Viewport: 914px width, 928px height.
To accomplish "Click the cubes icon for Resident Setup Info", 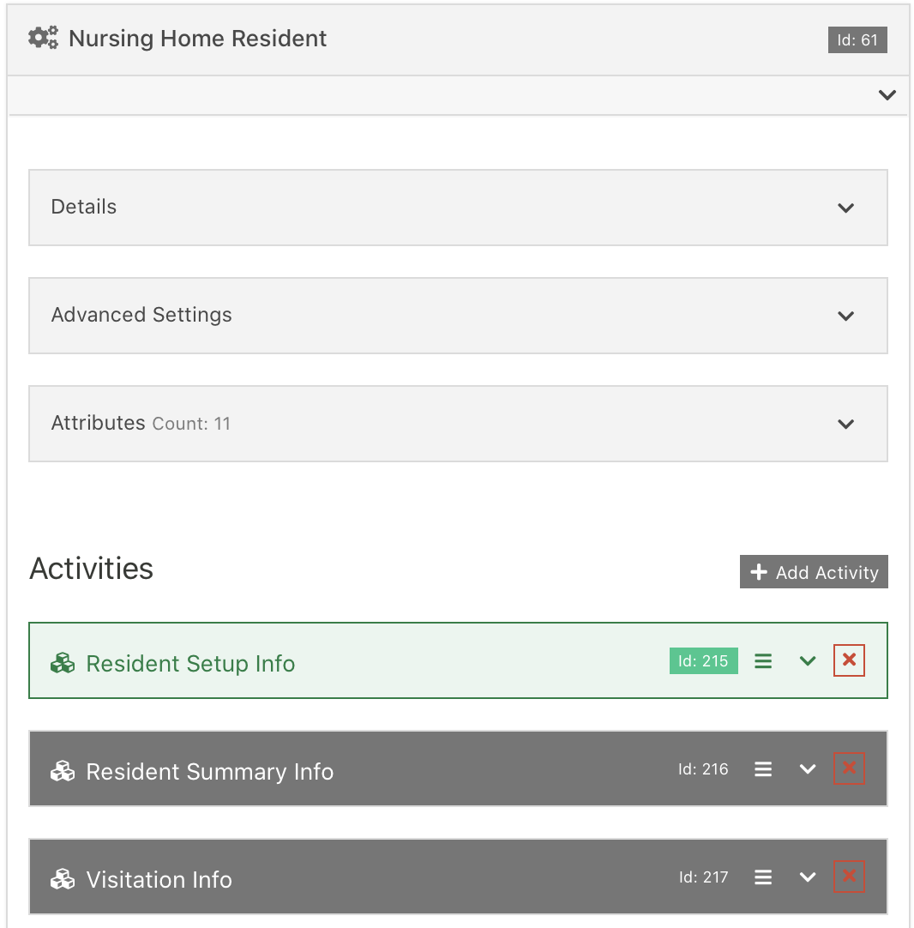I will click(63, 664).
